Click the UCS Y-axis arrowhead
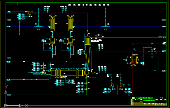The image size is (170, 108). click(x=6, y=92)
